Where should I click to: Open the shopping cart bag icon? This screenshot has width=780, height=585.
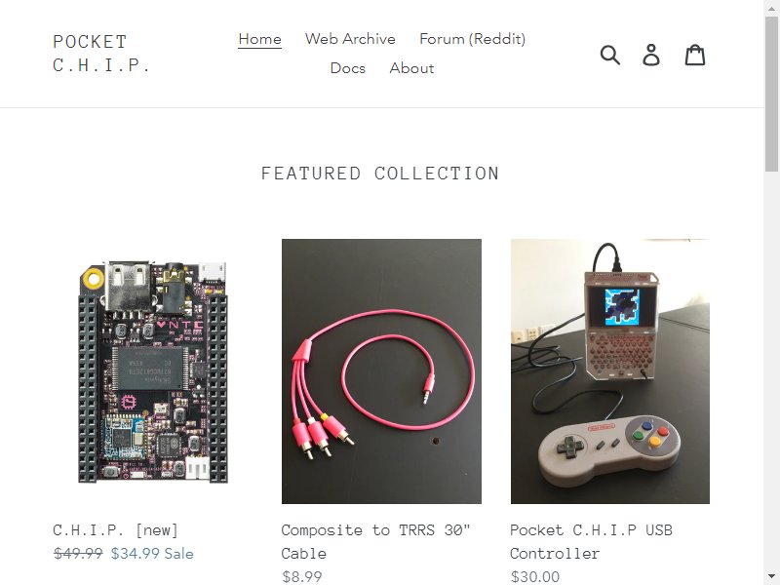[695, 55]
